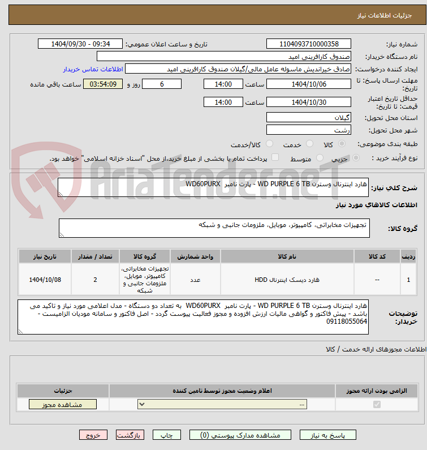
Task: Click the توضیحات خریدار text area
Action: 193,317
